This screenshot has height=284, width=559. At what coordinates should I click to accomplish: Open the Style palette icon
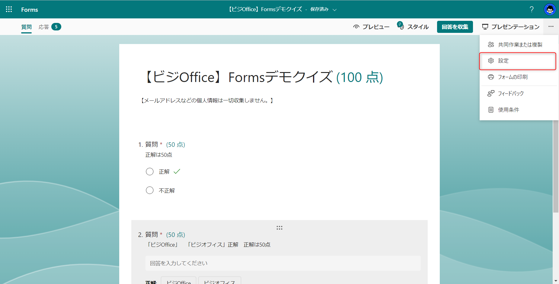401,26
